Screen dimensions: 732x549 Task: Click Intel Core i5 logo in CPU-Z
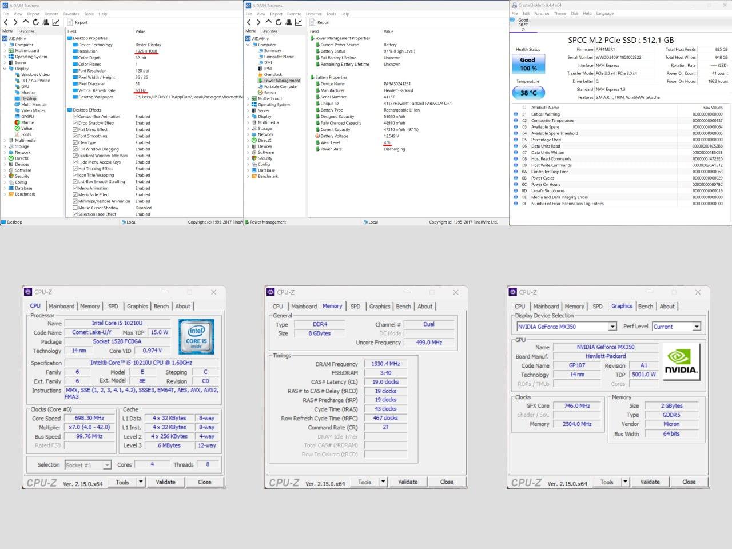196,337
